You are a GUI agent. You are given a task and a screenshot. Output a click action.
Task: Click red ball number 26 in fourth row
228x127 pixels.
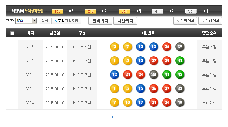point(154,89)
